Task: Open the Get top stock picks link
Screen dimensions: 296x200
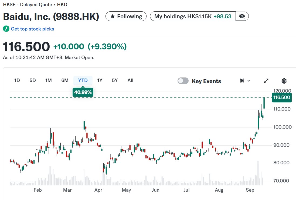Action: point(32,29)
